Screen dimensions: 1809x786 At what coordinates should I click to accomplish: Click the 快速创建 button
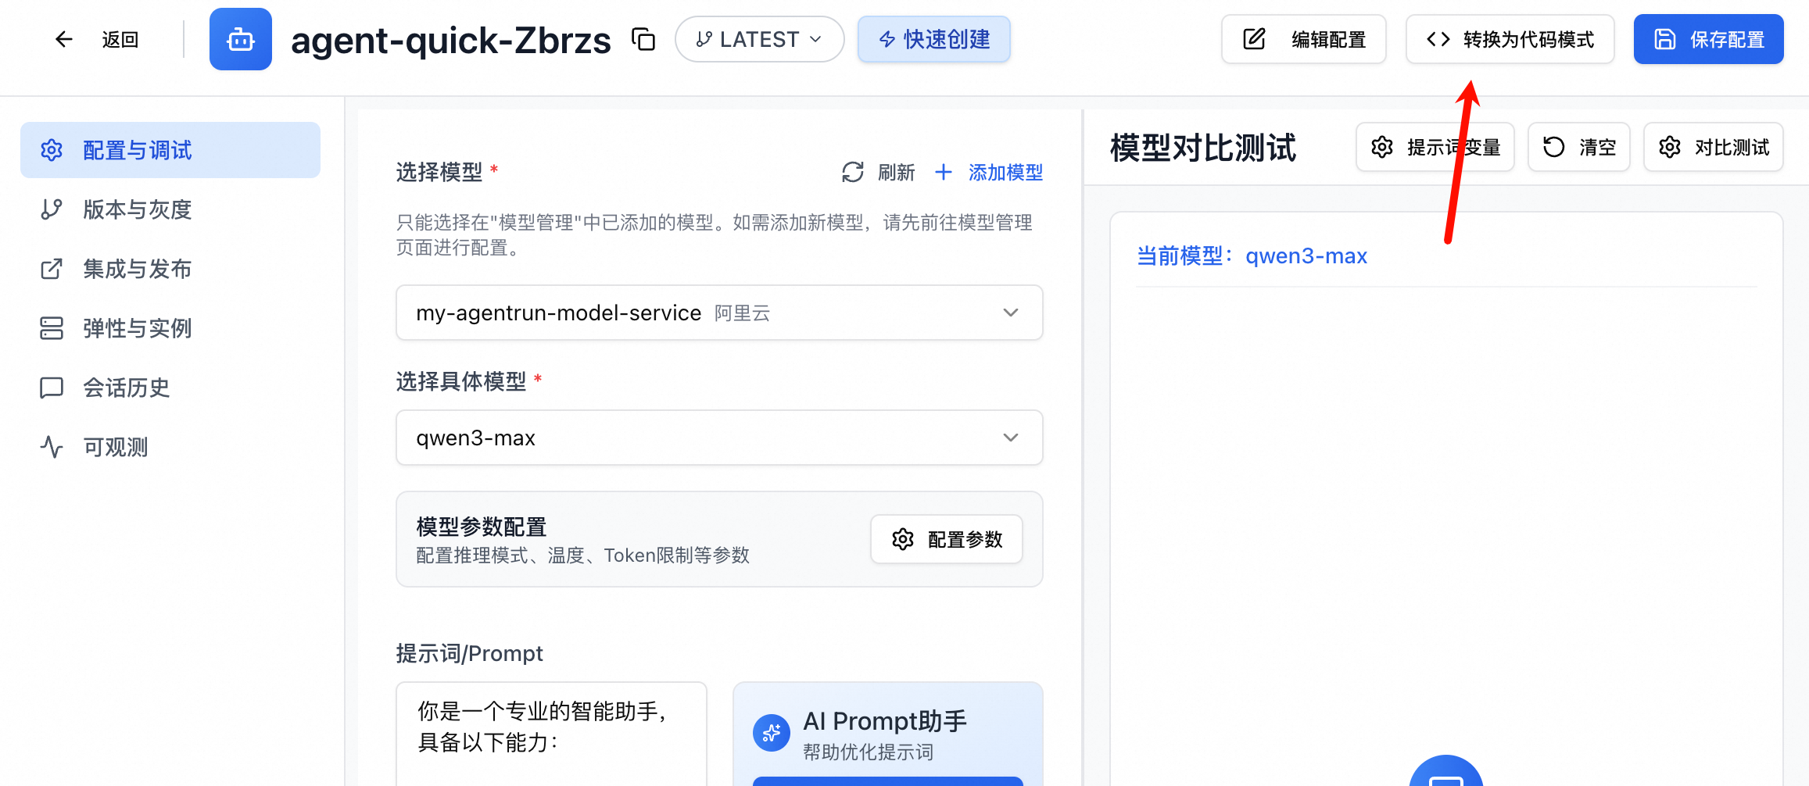point(933,39)
